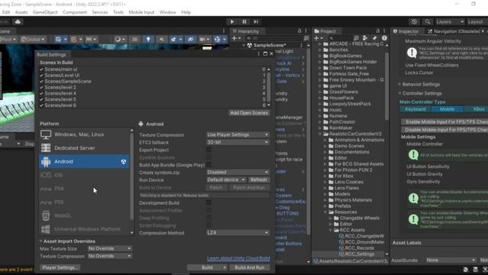Open the Window menu
488x275 pixels.
coord(168,12)
